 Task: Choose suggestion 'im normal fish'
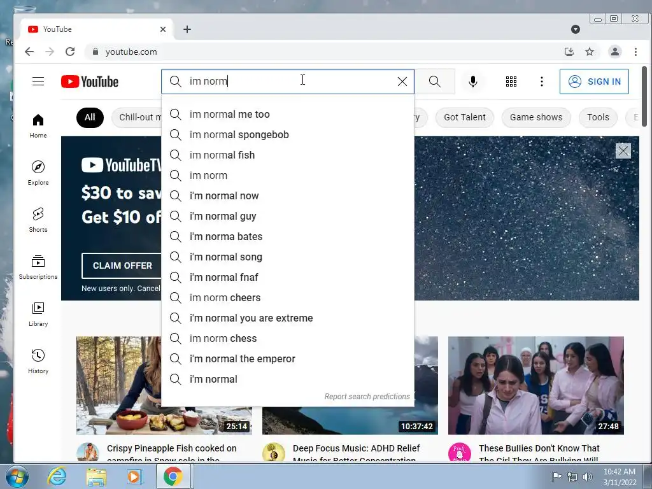(288, 155)
